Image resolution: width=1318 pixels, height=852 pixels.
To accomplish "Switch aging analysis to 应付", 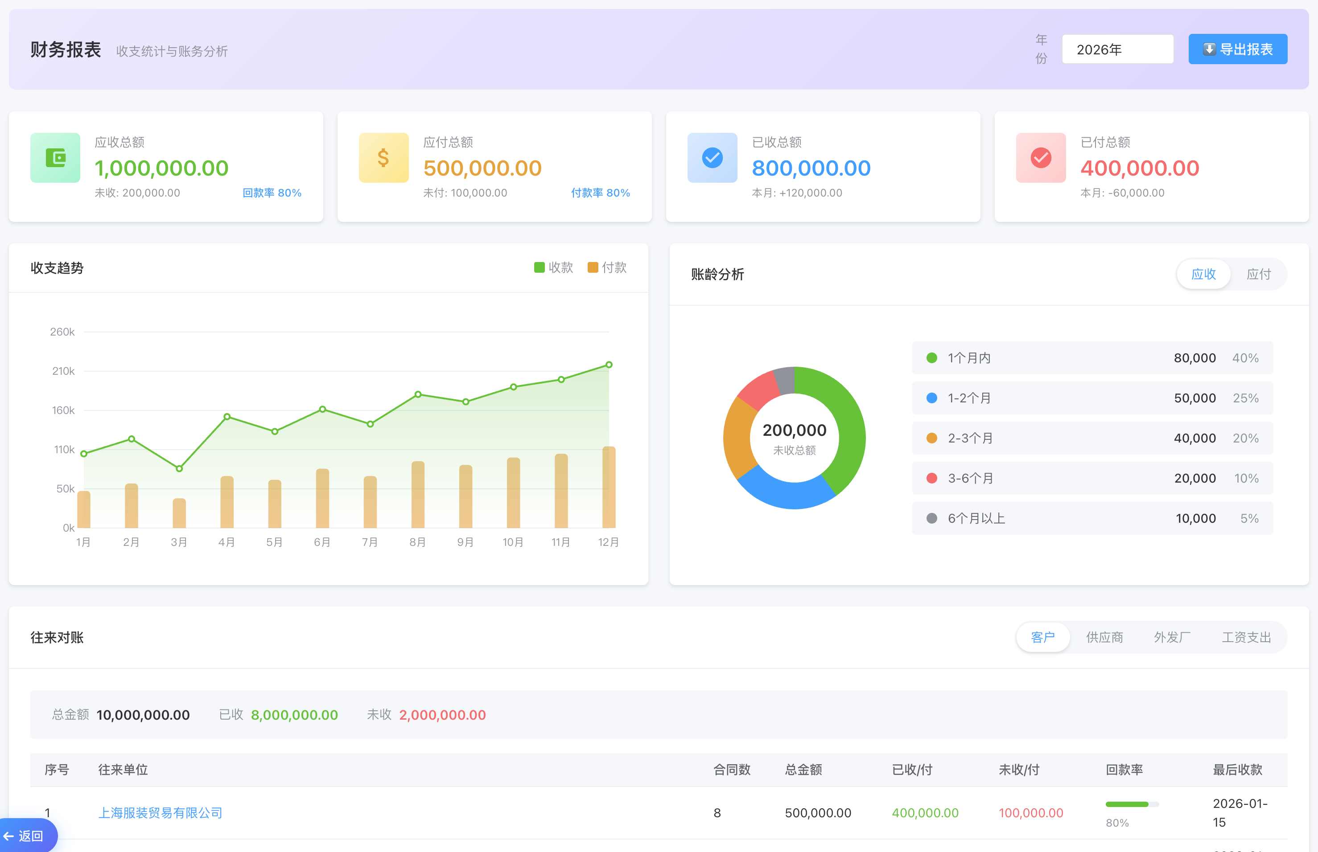I will pos(1258,274).
